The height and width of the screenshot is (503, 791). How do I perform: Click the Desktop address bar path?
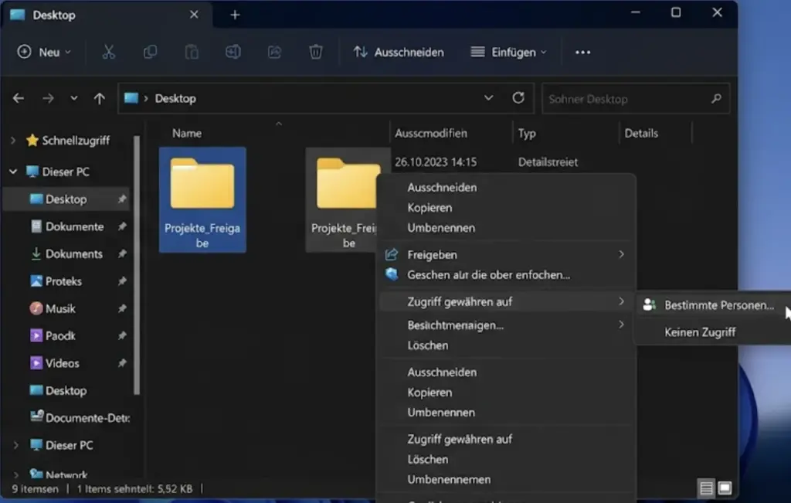tap(175, 98)
